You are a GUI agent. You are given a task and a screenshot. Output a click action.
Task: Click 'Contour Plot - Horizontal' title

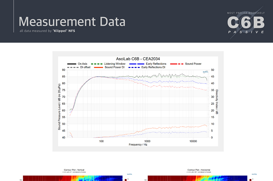pyautogui.click(x=199, y=170)
